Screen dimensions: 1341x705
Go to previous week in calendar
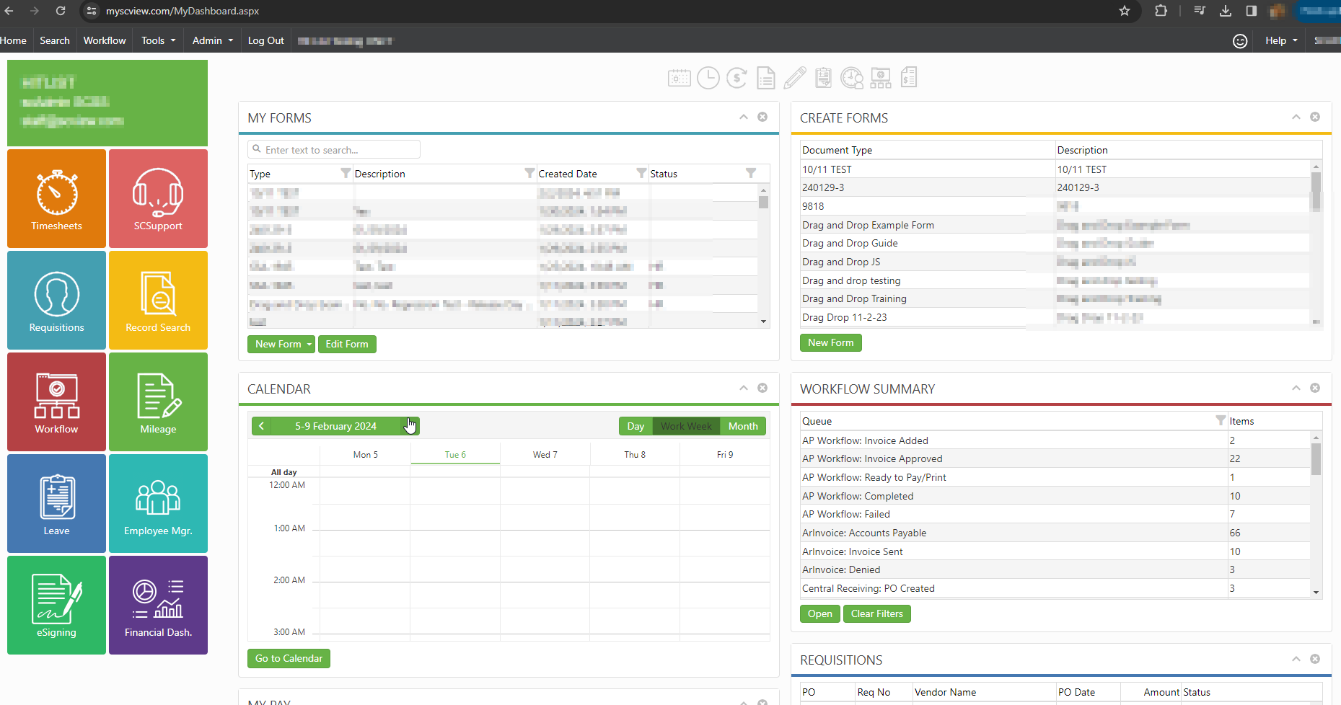262,426
